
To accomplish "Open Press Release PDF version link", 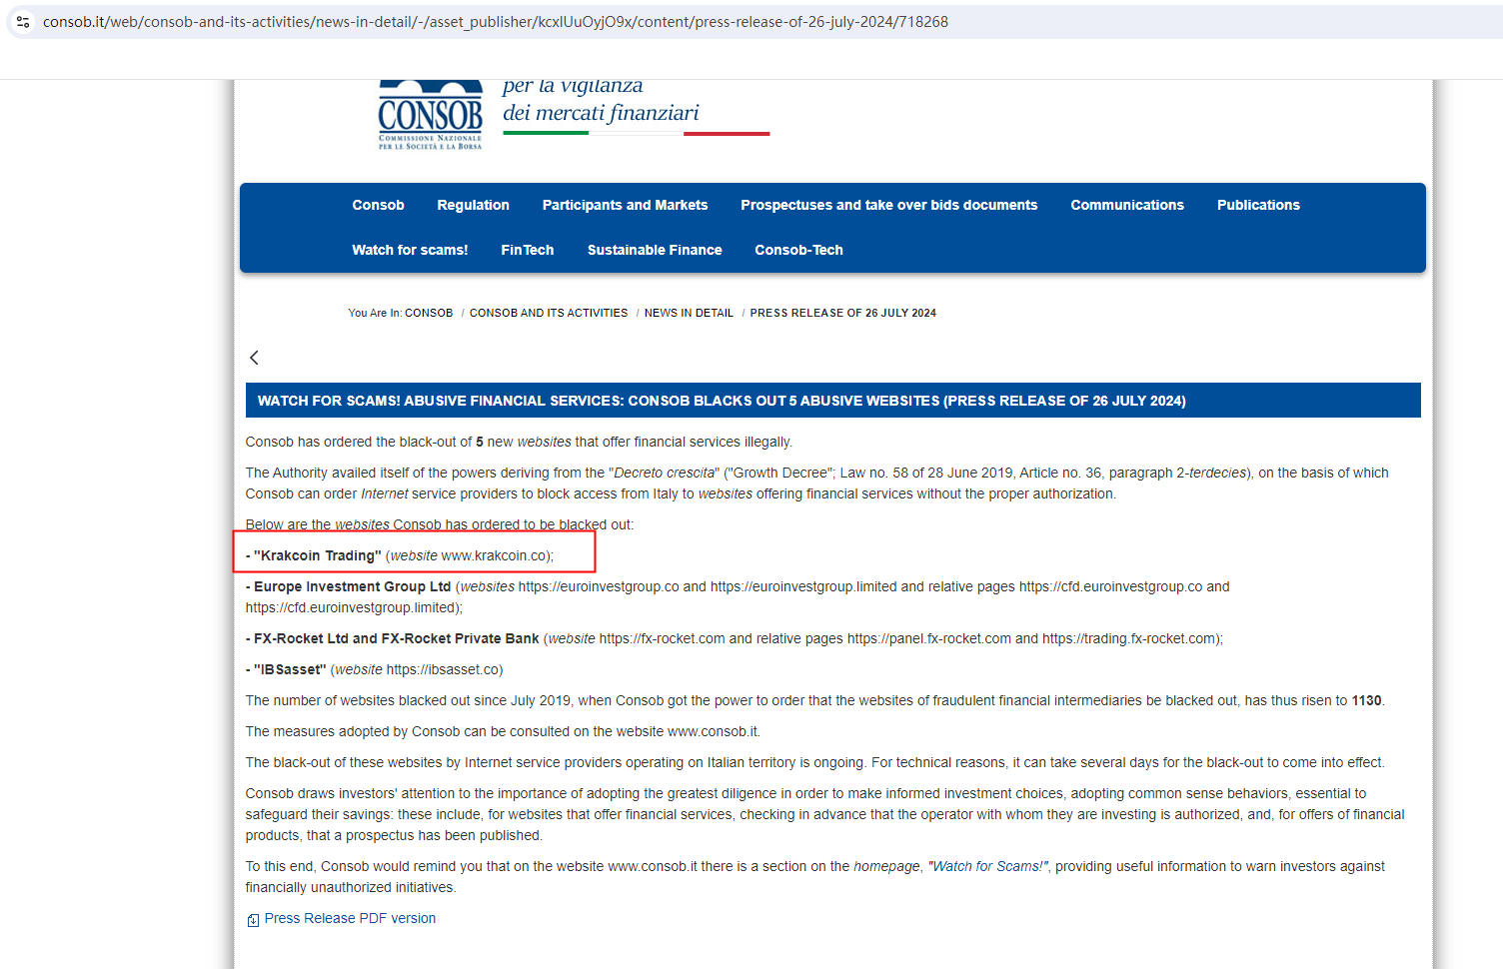I will (x=350, y=918).
